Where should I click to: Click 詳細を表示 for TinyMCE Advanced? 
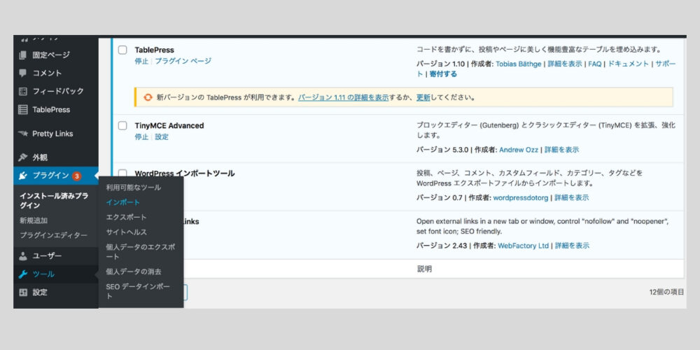(x=561, y=150)
